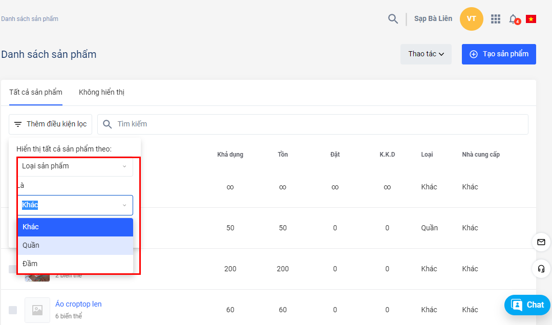The image size is (552, 325).
Task: Click the VT user avatar
Action: (471, 19)
